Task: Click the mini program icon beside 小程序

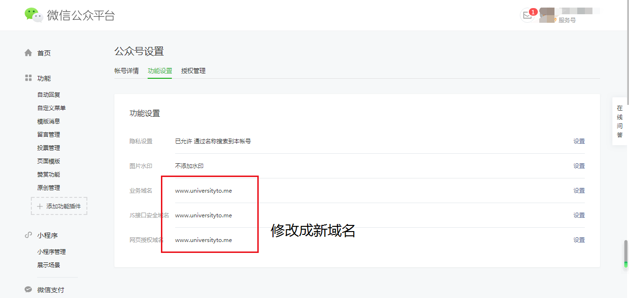Action: (28, 235)
